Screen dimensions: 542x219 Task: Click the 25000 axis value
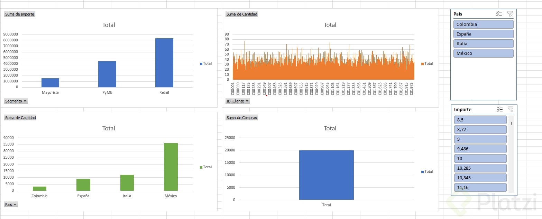[230, 138]
